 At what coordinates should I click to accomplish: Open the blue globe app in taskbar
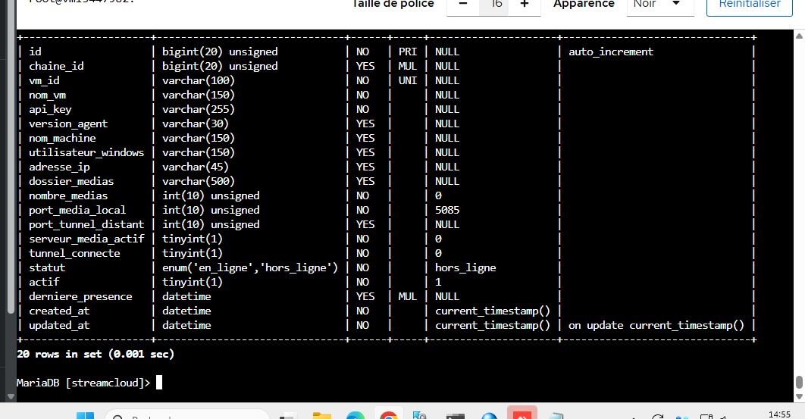pyautogui.click(x=489, y=415)
